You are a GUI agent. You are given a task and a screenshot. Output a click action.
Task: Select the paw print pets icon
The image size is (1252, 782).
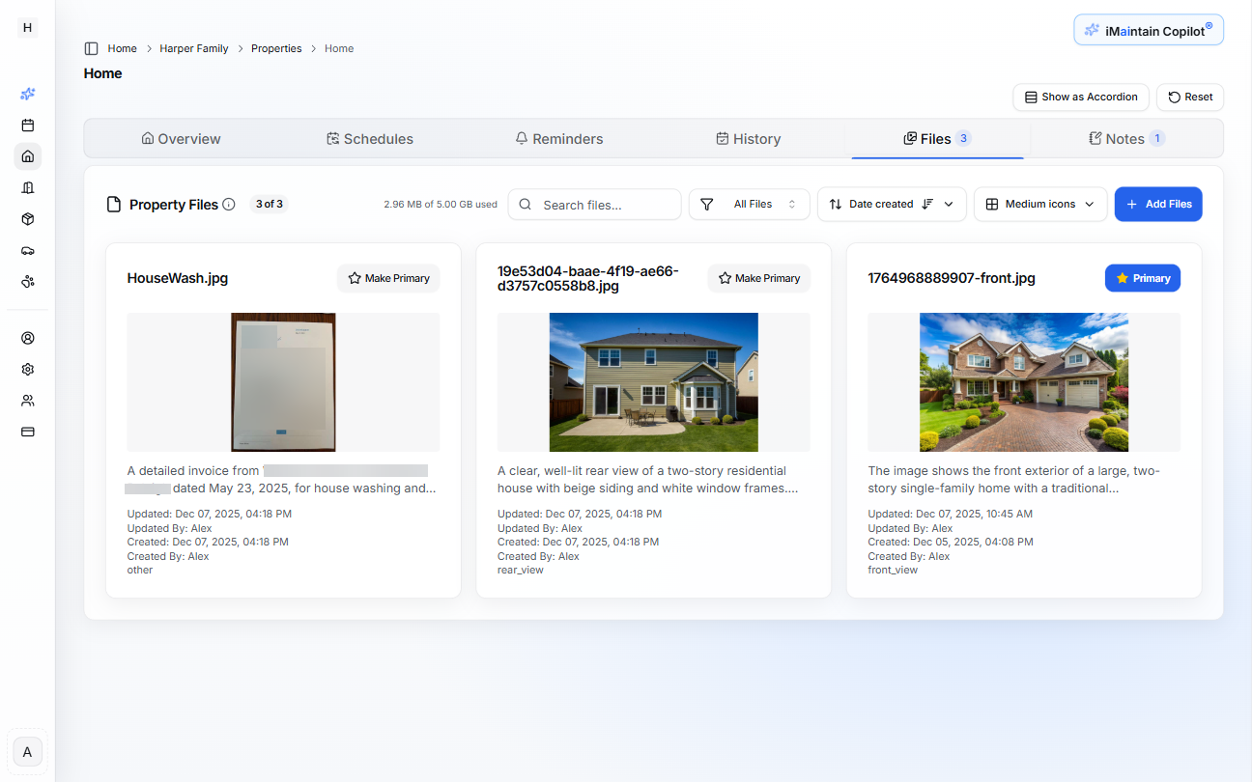tap(27, 281)
